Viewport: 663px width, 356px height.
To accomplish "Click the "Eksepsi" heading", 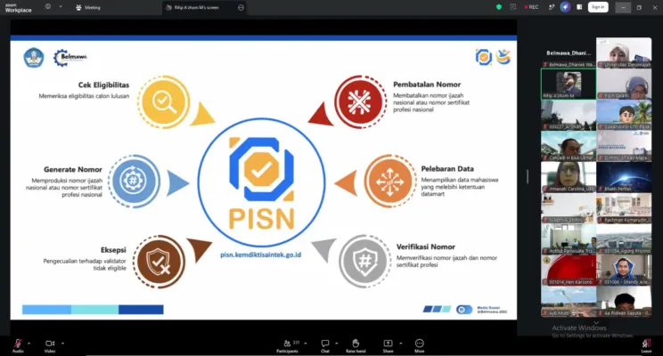I will tap(113, 250).
